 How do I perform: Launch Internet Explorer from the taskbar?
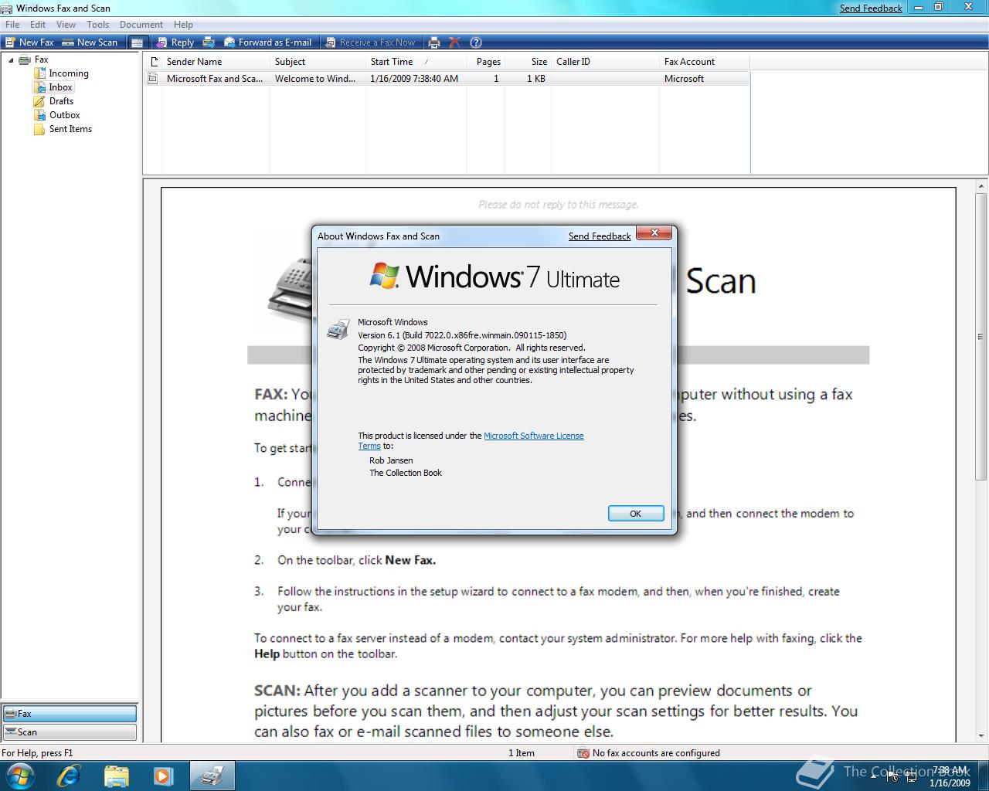(69, 776)
